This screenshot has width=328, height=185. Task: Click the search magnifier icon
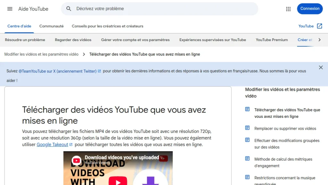pos(69,9)
